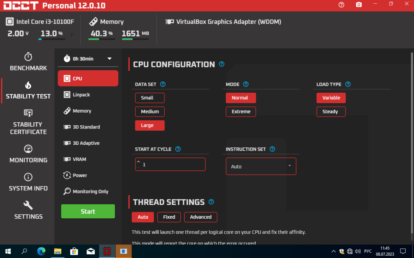Select the VRAM test

[88, 159]
